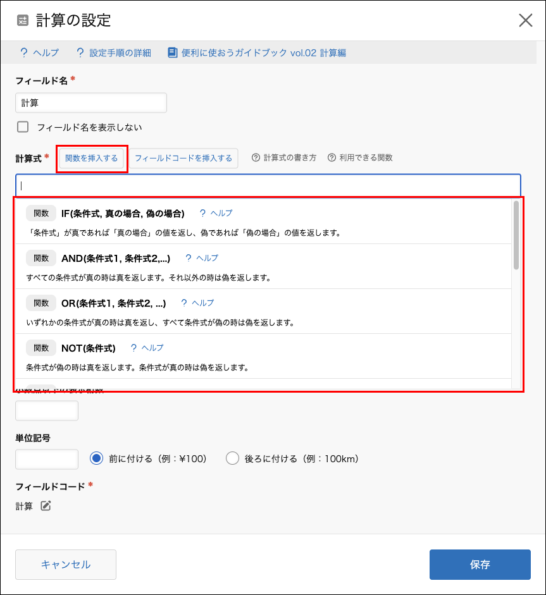Select 前に付ける（例：¥100）radio button
This screenshot has height=595, width=546.
(96, 458)
